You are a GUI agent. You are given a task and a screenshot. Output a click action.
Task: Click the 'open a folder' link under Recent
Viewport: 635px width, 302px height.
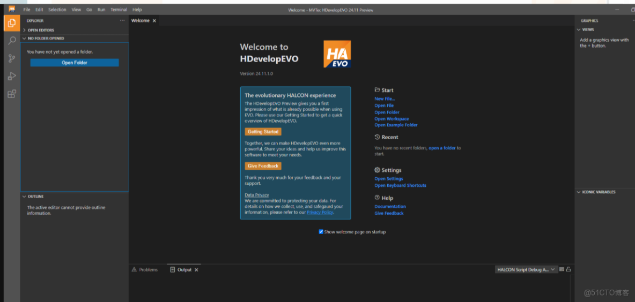coord(442,148)
